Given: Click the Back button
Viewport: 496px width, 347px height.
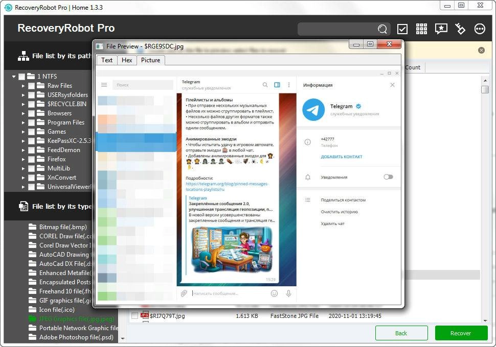Looking at the screenshot, I should [x=401, y=333].
